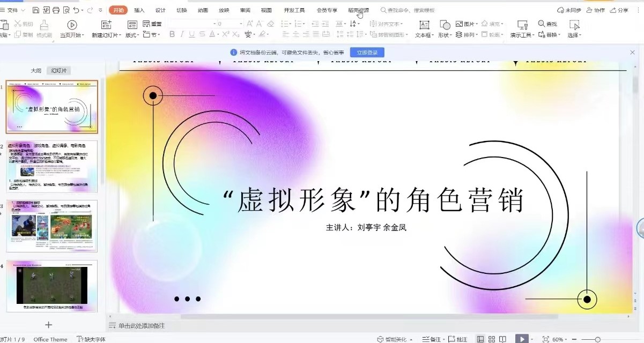The height and width of the screenshot is (343, 644).
Task: Click the Print icon in quick access toolbar
Action: (x=56, y=10)
